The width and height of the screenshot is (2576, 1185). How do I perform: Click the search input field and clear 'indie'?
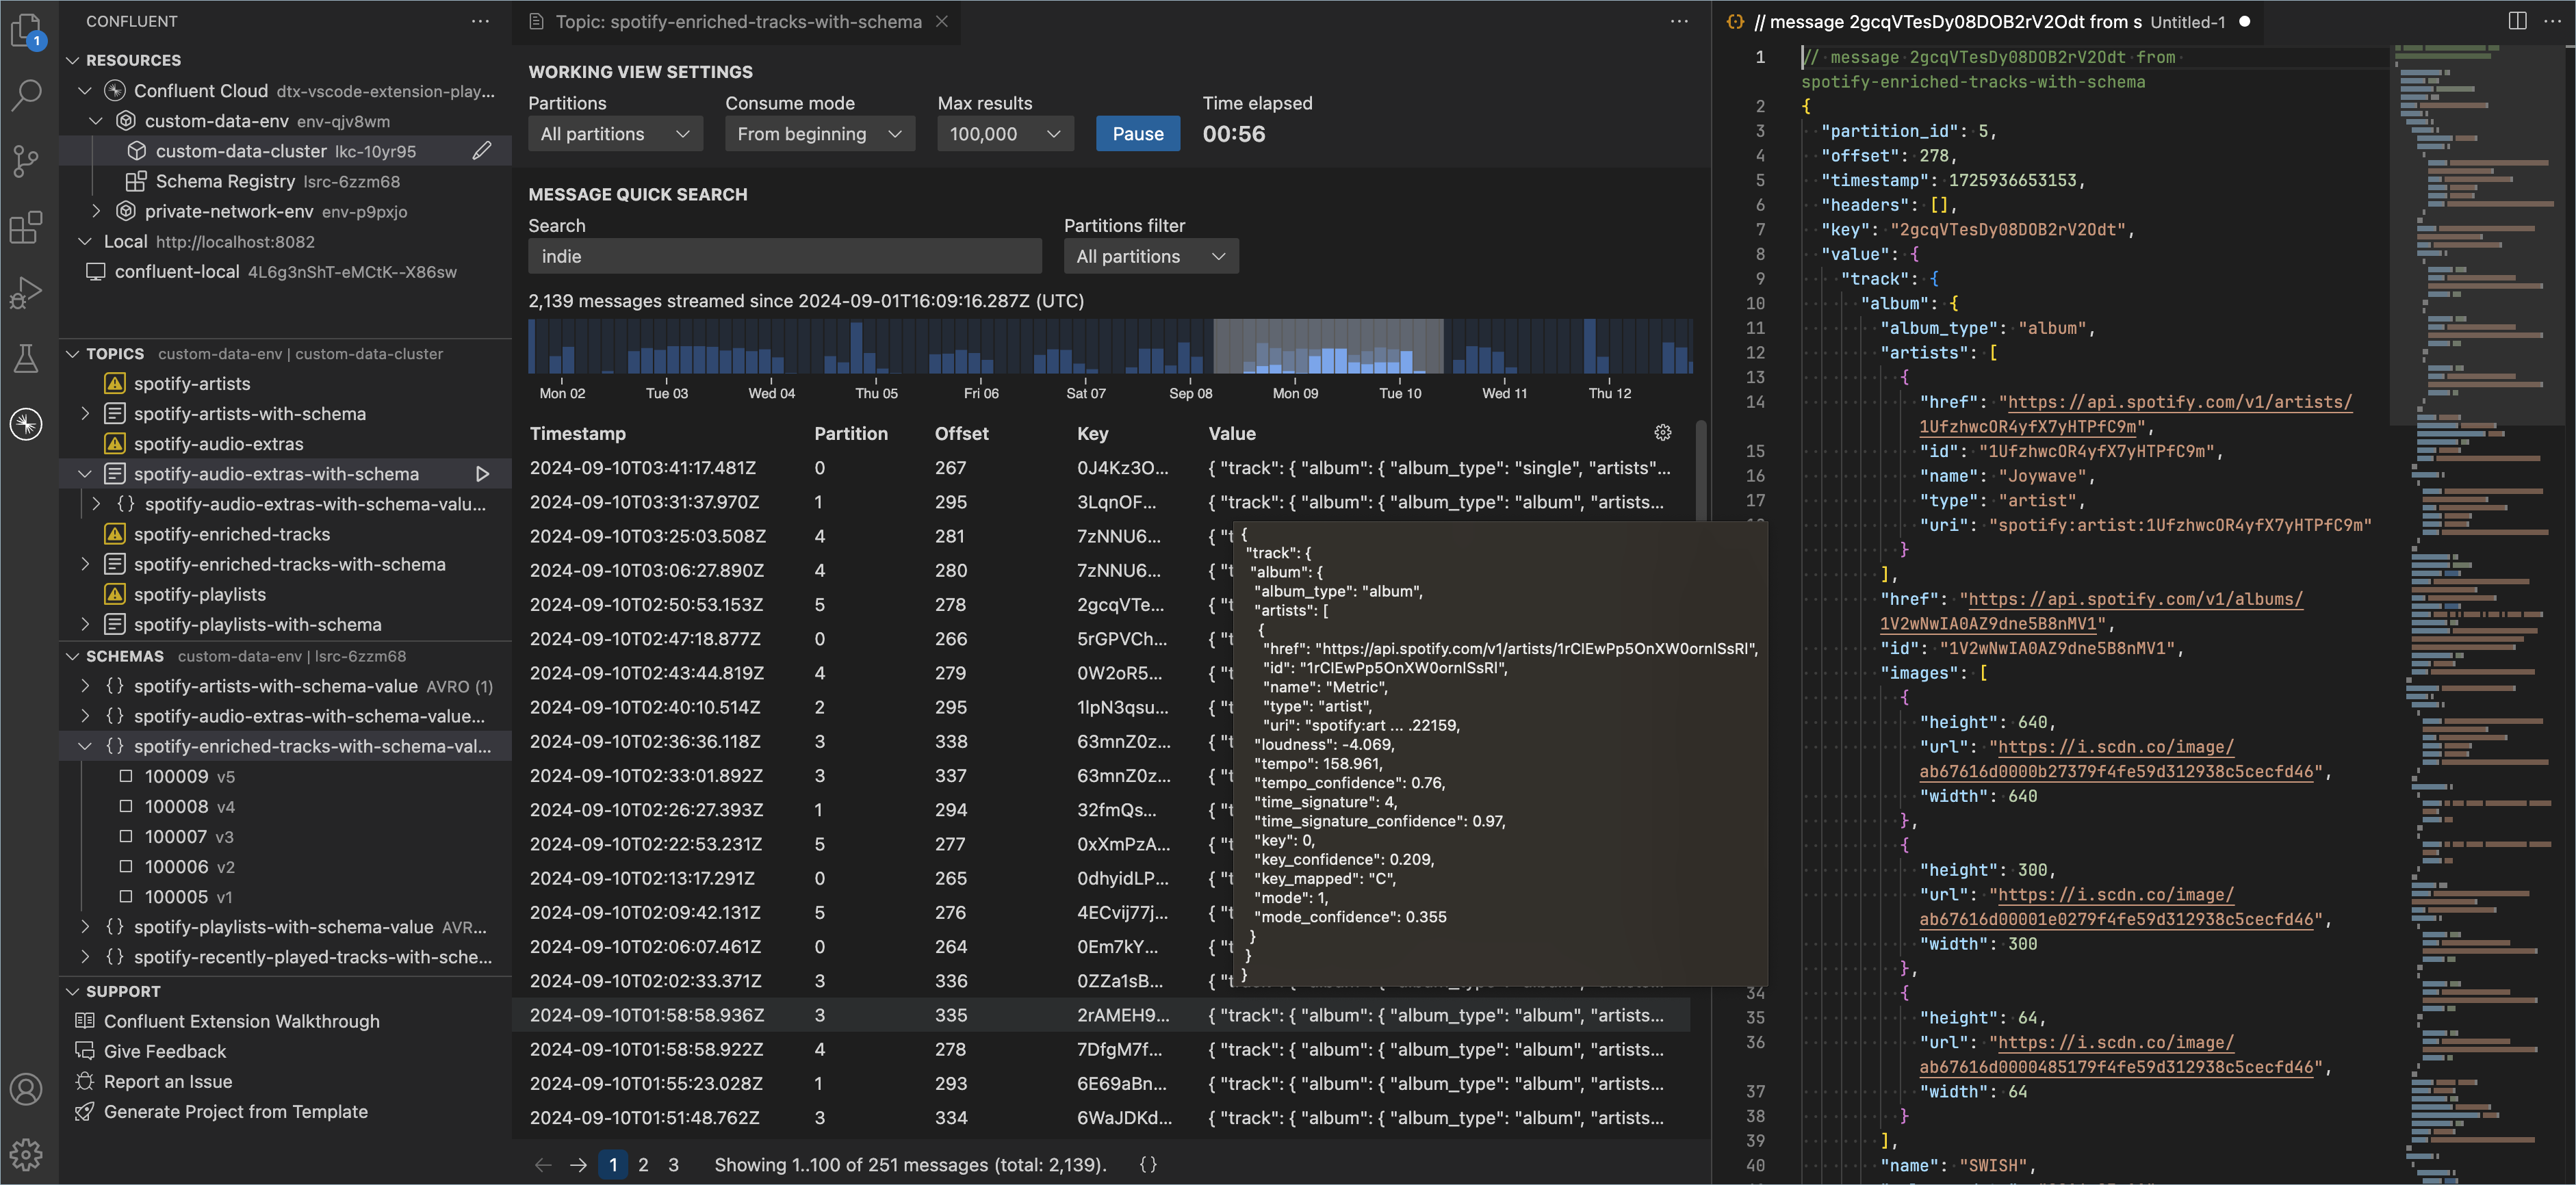[x=788, y=255]
